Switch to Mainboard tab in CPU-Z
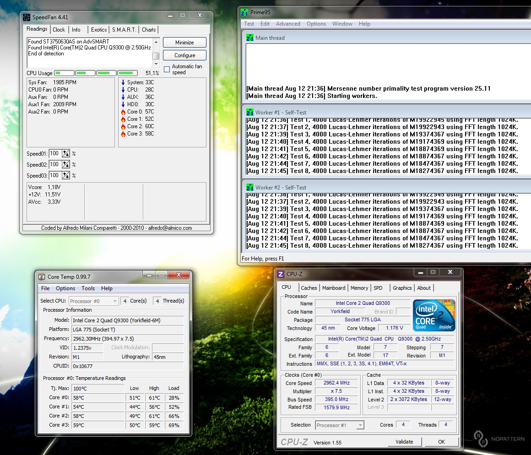Viewport: 531px width, 455px height. tap(334, 288)
